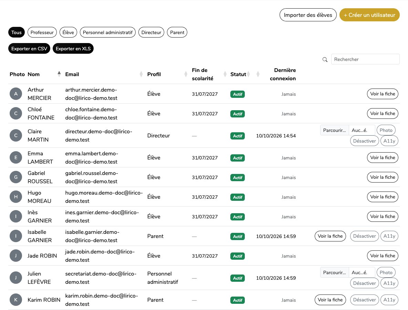The height and width of the screenshot is (310, 408).
Task: Sort by Email column arrows
Action: [141, 74]
